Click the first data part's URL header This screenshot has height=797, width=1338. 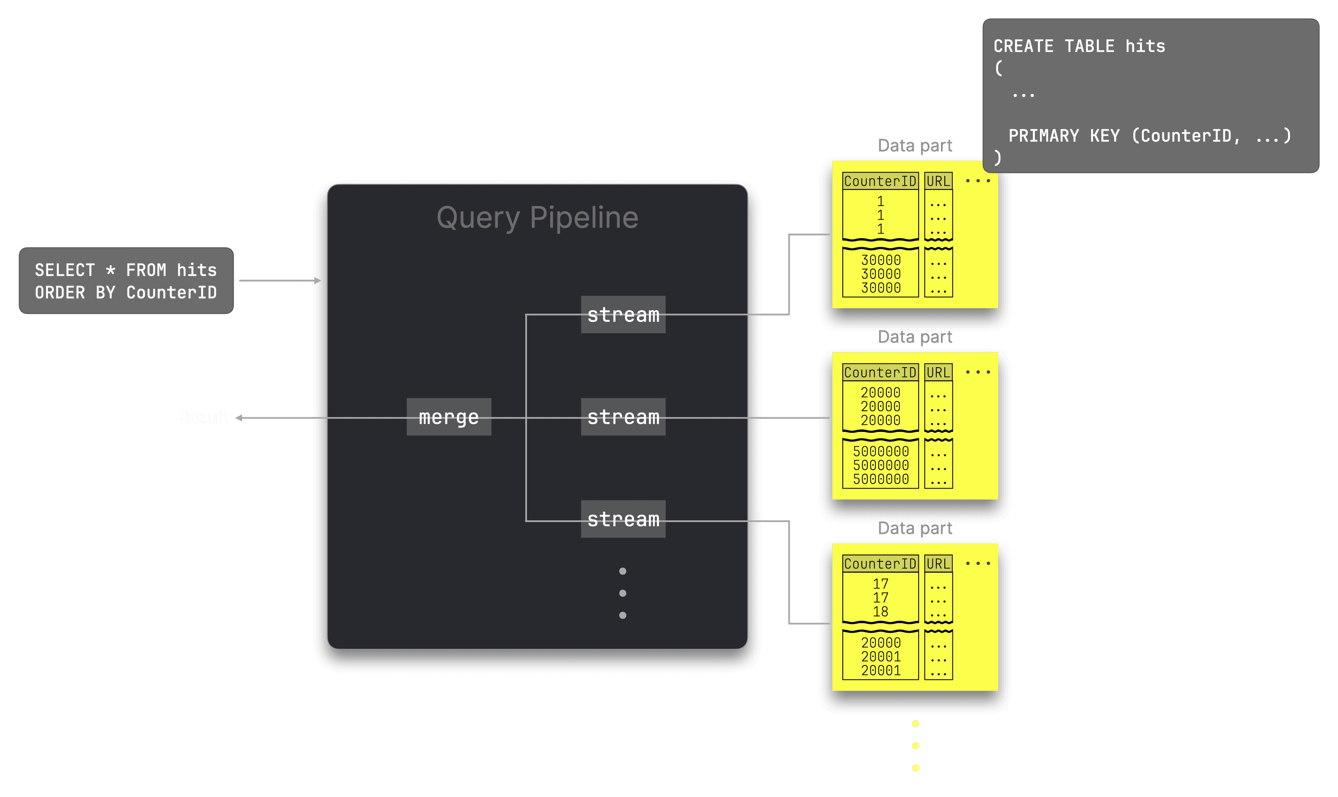tap(938, 181)
